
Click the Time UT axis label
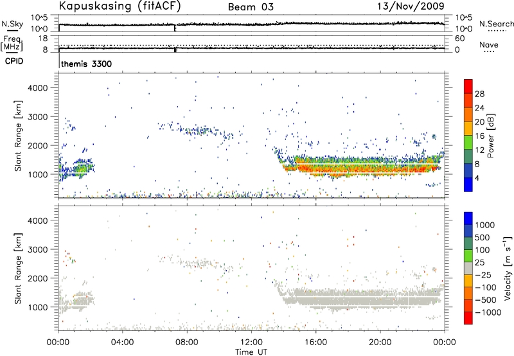pyautogui.click(x=251, y=352)
